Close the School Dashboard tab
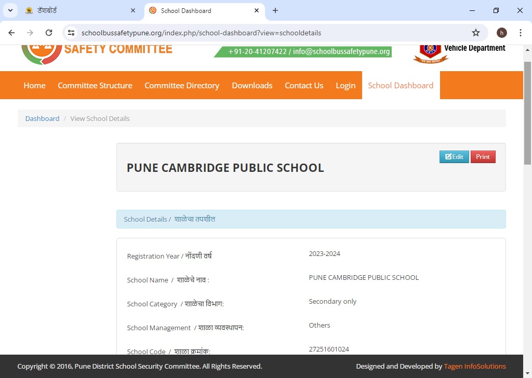 255,10
